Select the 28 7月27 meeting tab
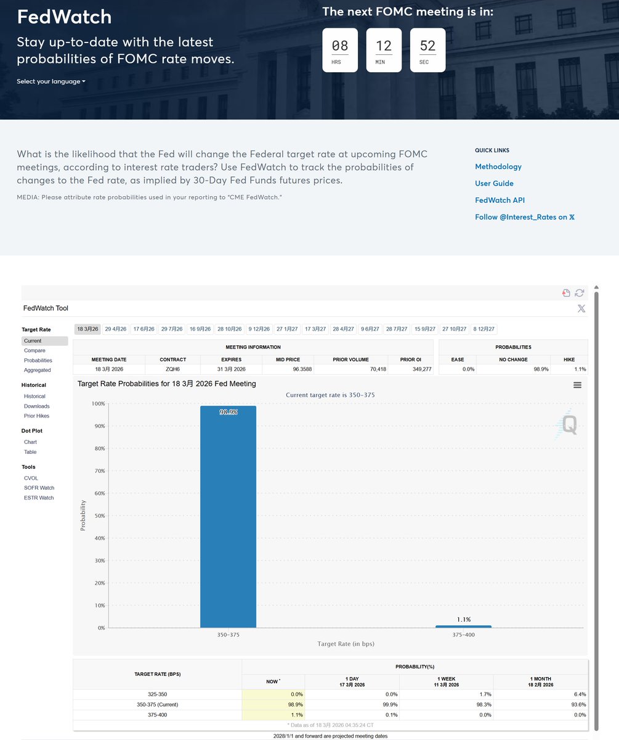 pos(397,329)
